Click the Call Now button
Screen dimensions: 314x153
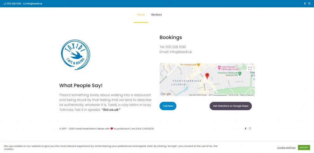(168, 106)
